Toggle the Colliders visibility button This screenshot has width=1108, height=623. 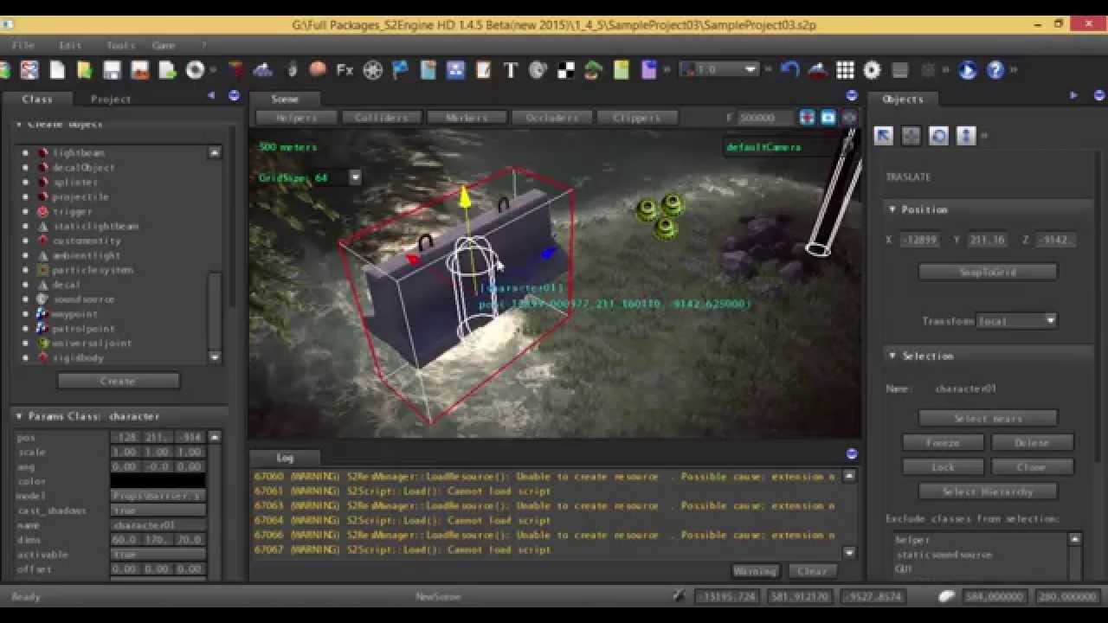point(382,118)
